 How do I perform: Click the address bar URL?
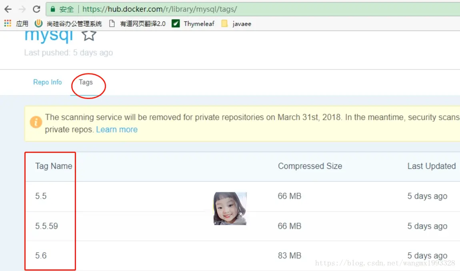[x=159, y=9]
